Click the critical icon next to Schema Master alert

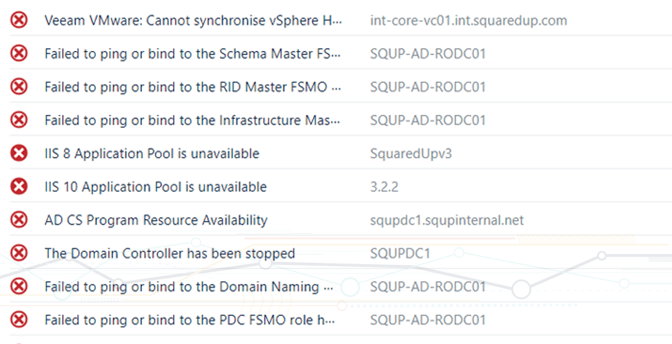(19, 54)
